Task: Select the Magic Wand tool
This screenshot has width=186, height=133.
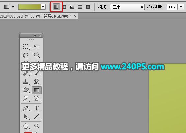Action: point(37,55)
